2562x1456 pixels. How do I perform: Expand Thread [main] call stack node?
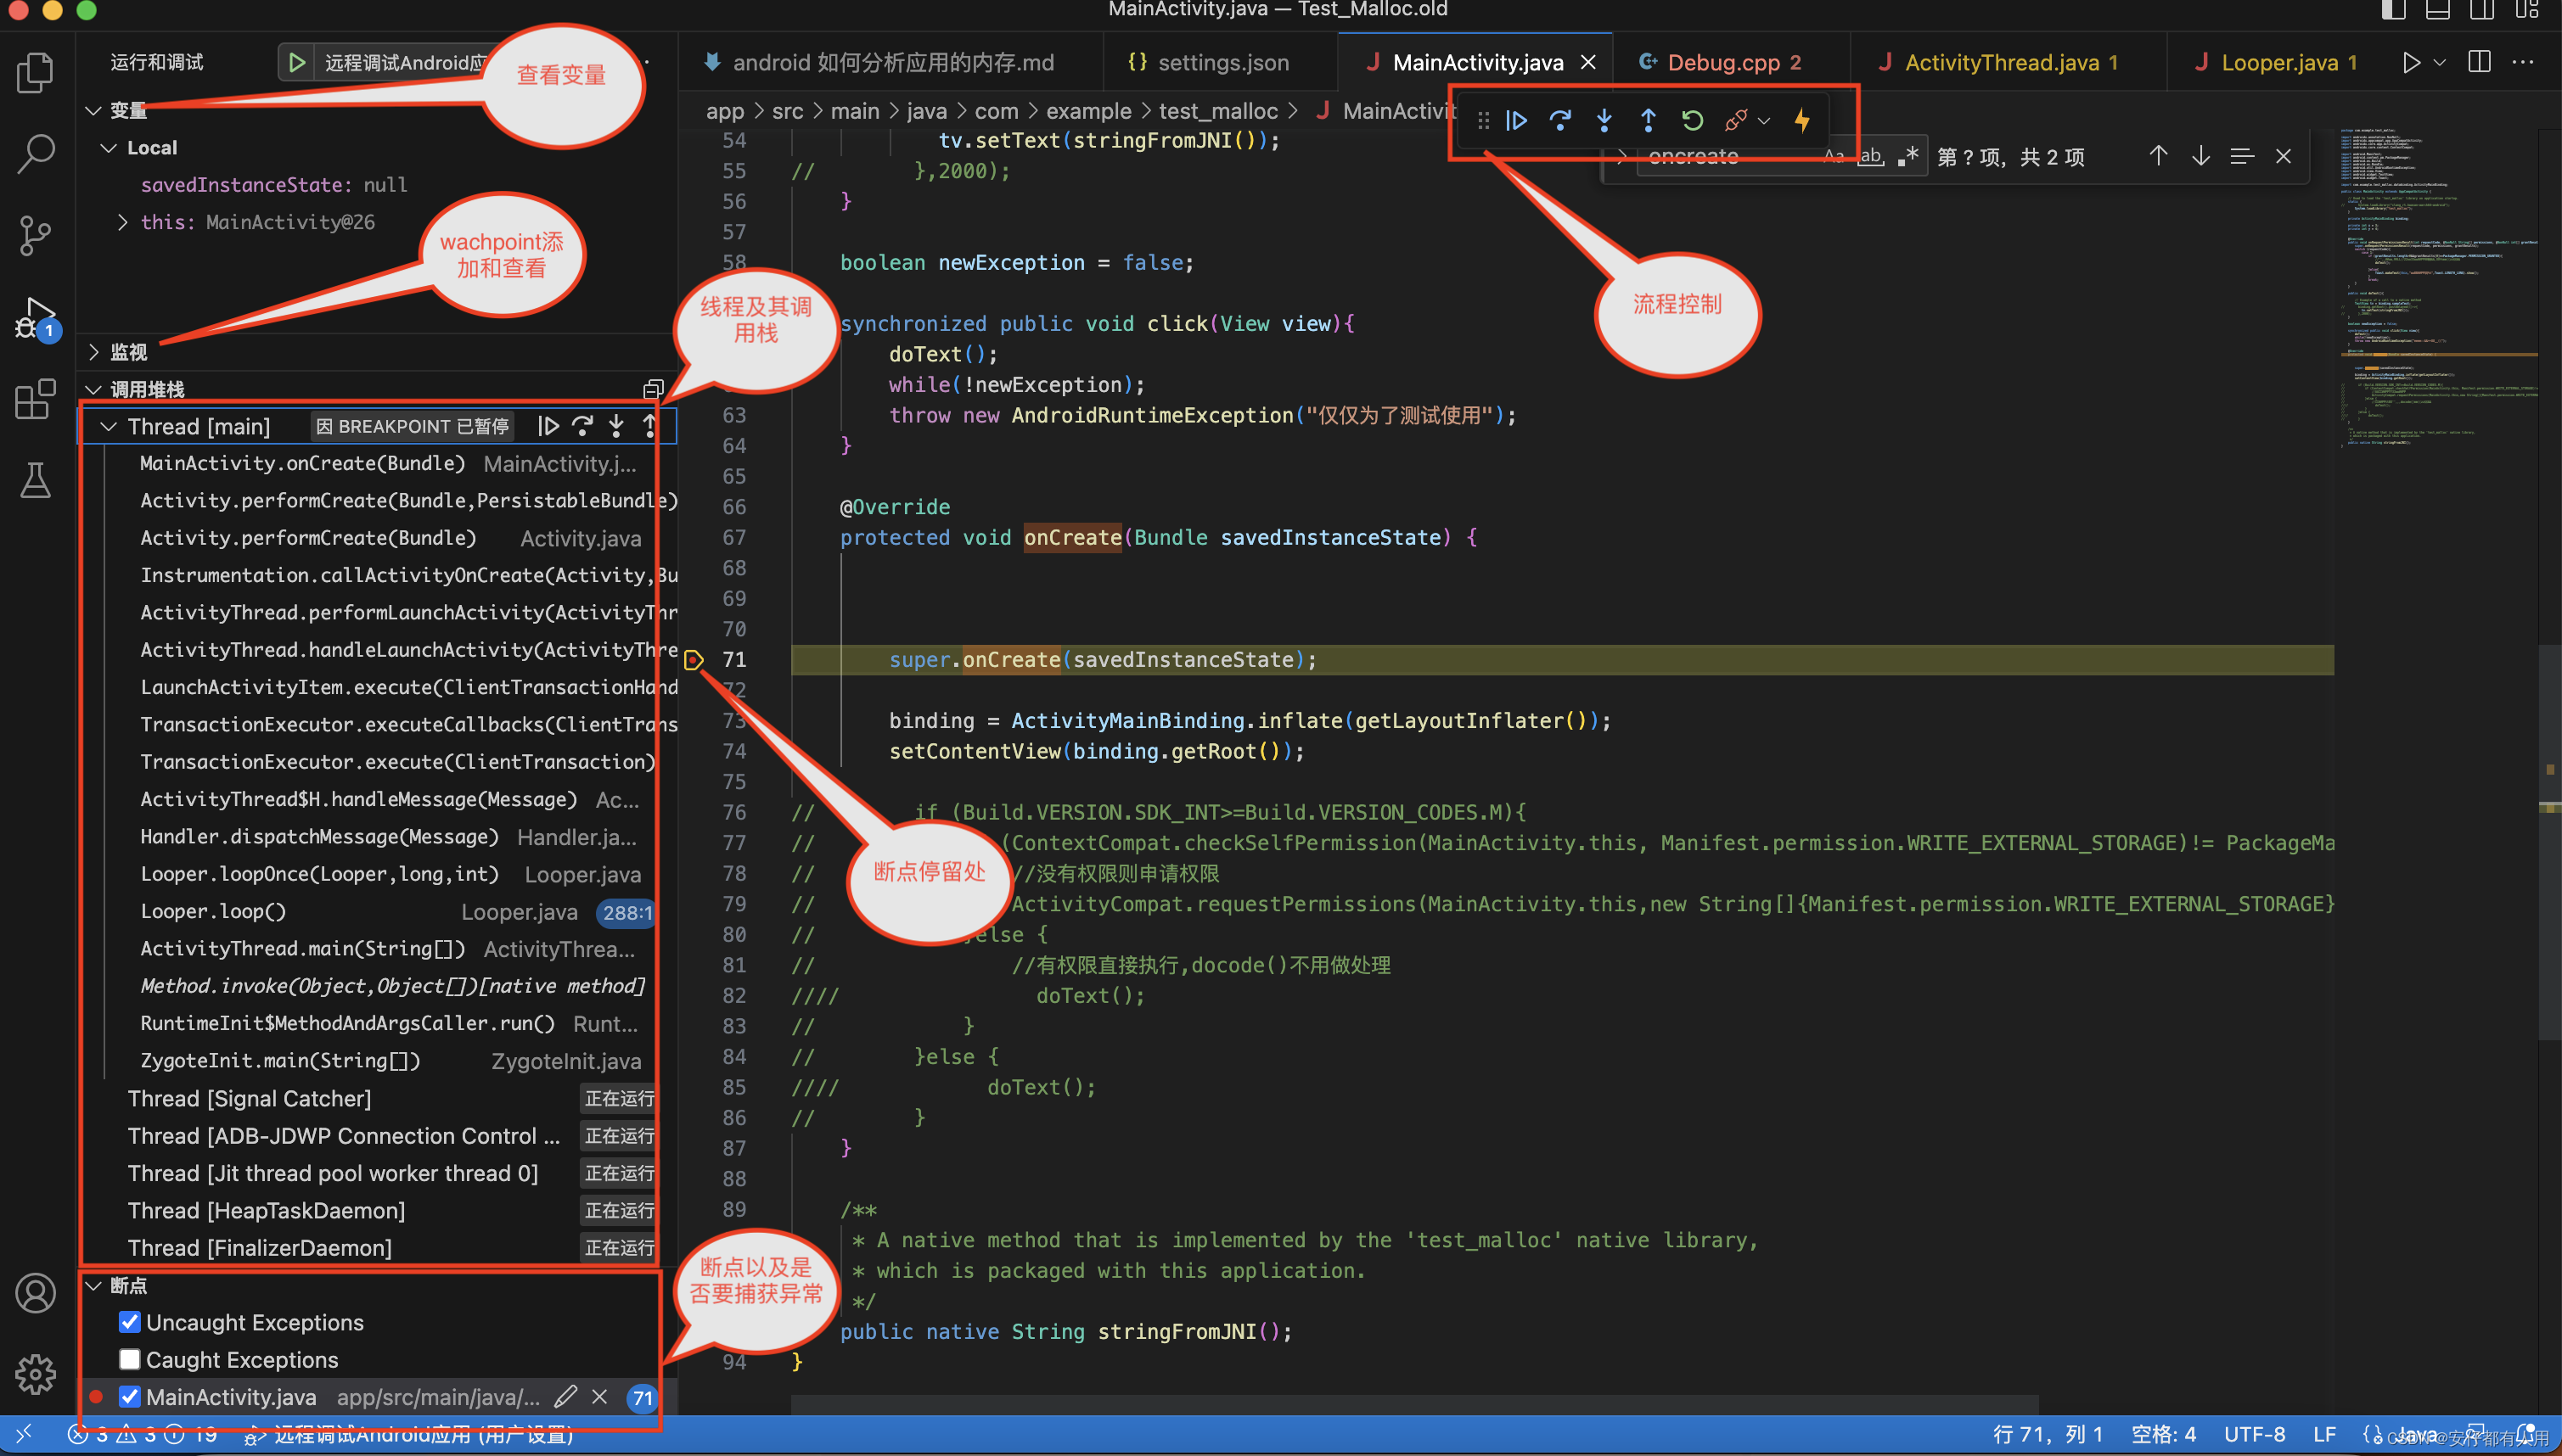coord(111,426)
